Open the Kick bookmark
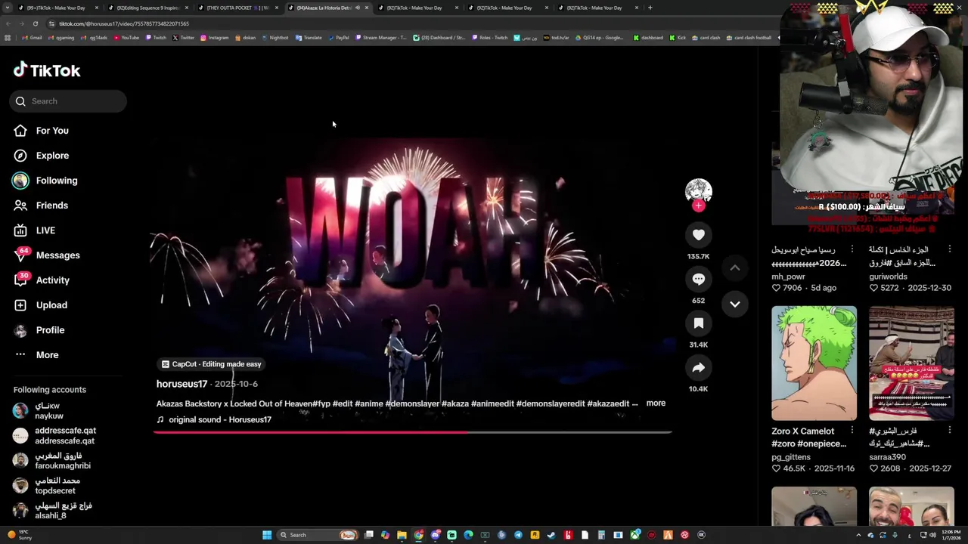This screenshot has width=968, height=544. coord(677,38)
